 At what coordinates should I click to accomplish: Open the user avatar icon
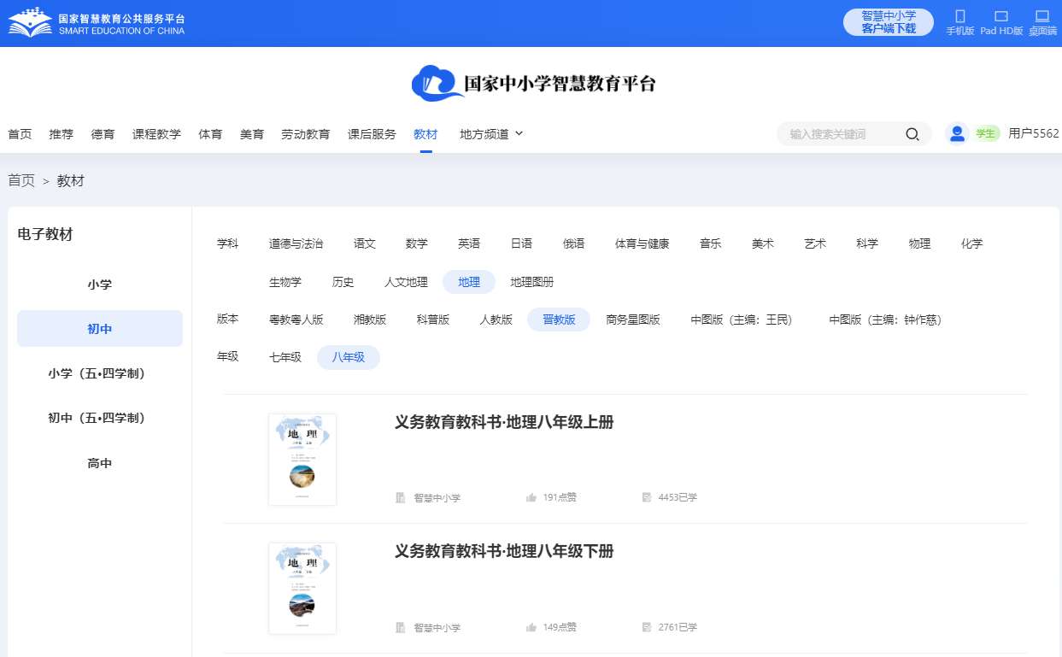957,133
